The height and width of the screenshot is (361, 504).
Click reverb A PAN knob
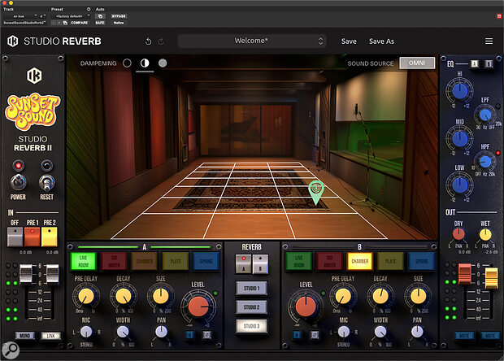161,332
